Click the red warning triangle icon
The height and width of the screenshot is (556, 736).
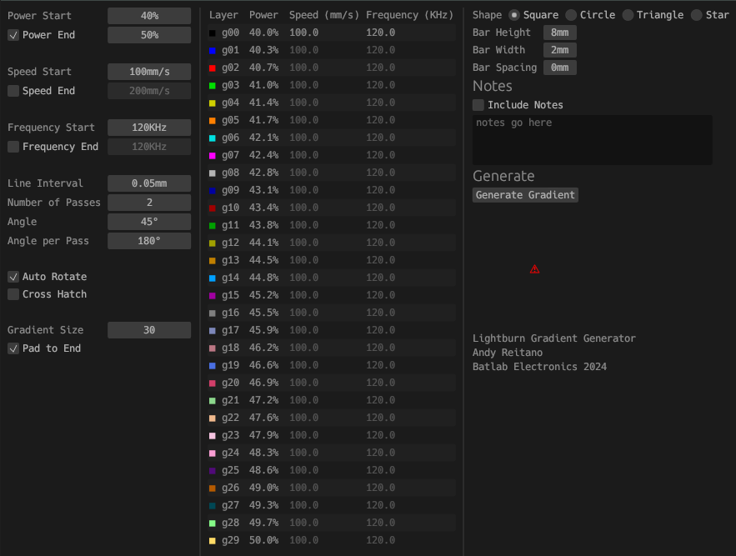[534, 269]
